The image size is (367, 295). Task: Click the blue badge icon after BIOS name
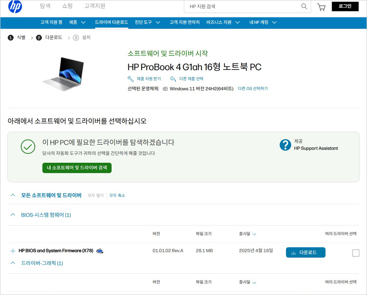pos(99,251)
